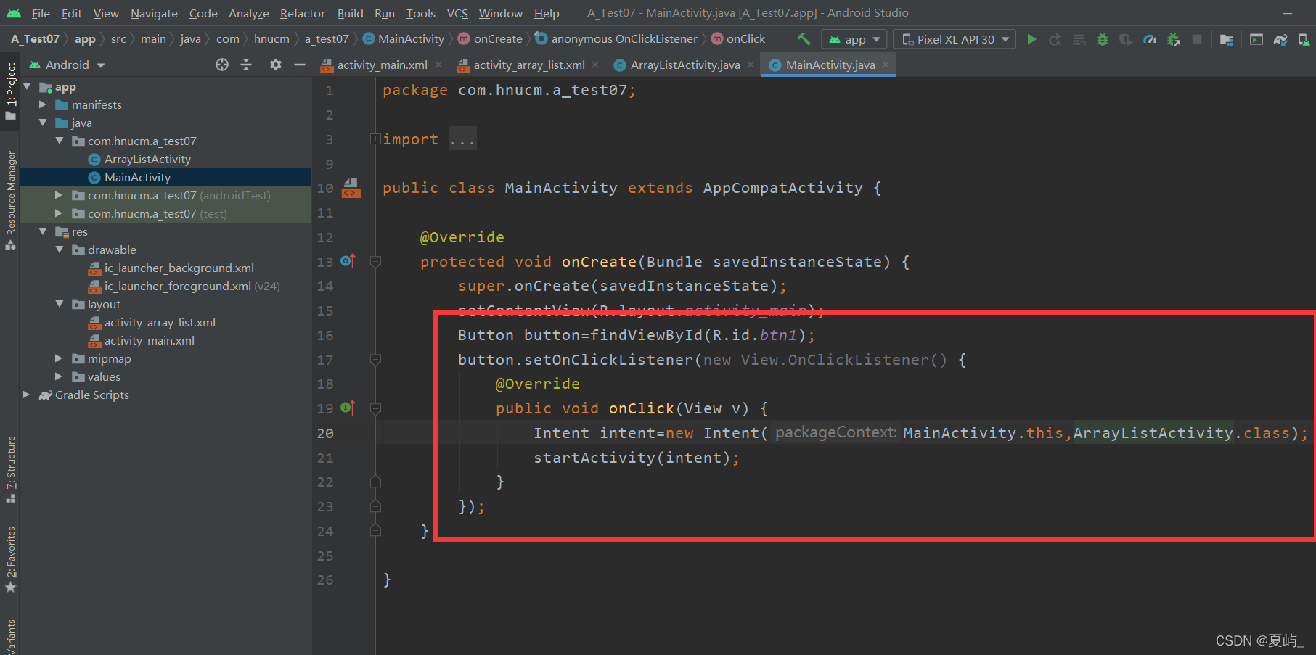
Task: Select MainActivity in project tree
Action: pyautogui.click(x=137, y=177)
